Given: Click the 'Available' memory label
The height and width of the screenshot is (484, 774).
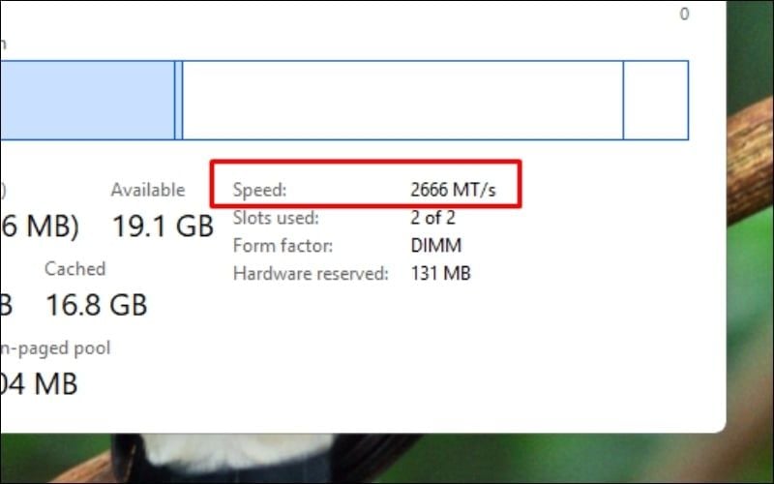Looking at the screenshot, I should (147, 190).
